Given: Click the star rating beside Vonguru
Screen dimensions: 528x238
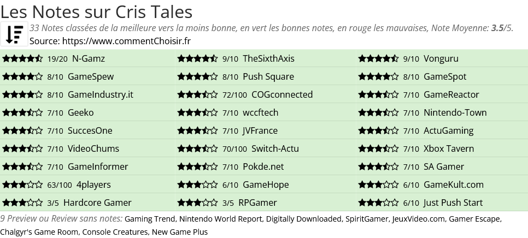Looking at the screenshot, I should pyautogui.click(x=378, y=59).
